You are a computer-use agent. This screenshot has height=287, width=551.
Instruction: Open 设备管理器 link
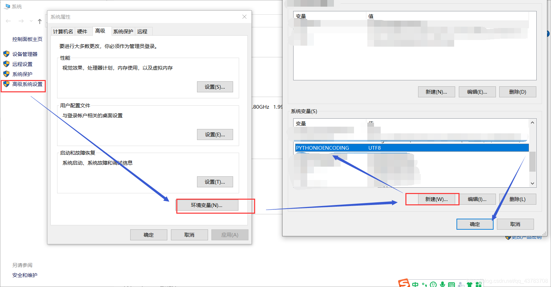click(25, 54)
